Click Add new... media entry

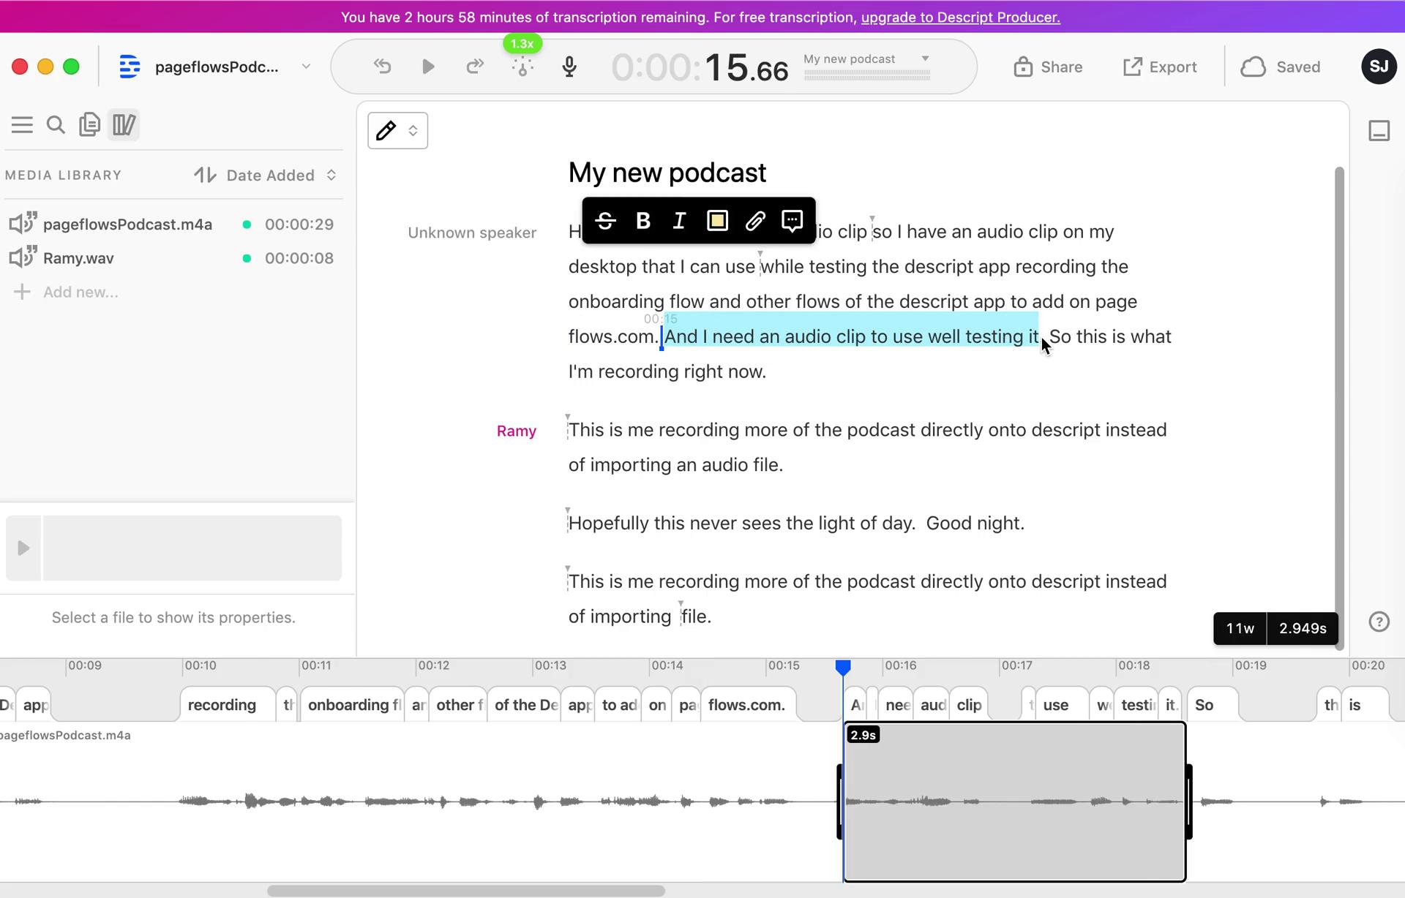[x=66, y=293]
